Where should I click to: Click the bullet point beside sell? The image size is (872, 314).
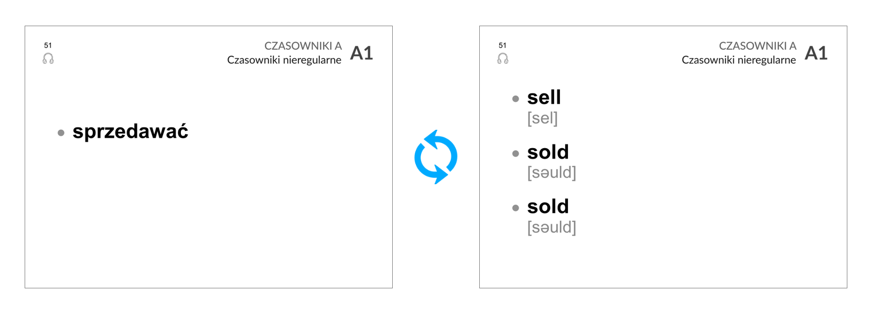(x=515, y=99)
